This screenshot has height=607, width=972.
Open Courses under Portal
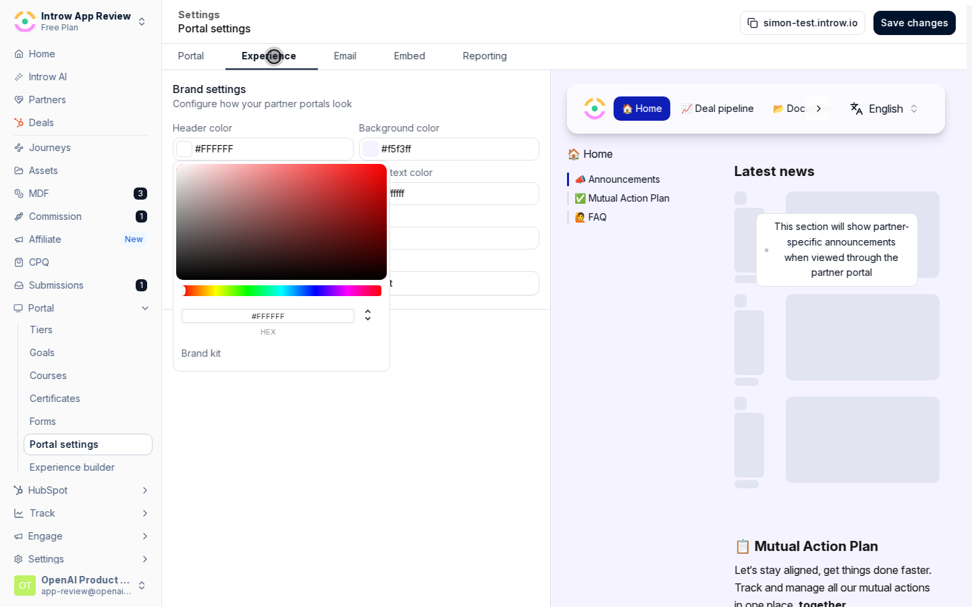pos(48,376)
